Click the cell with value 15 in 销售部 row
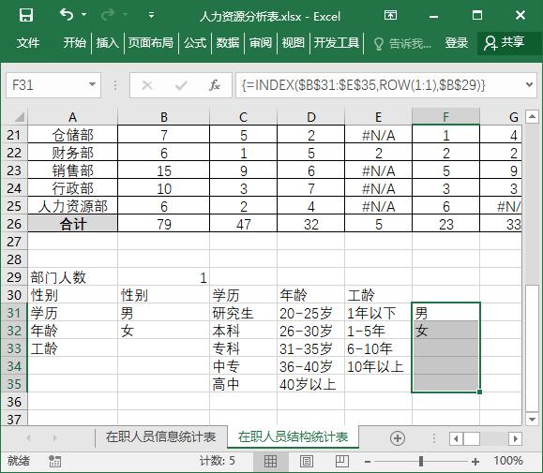The image size is (543, 473). point(164,170)
